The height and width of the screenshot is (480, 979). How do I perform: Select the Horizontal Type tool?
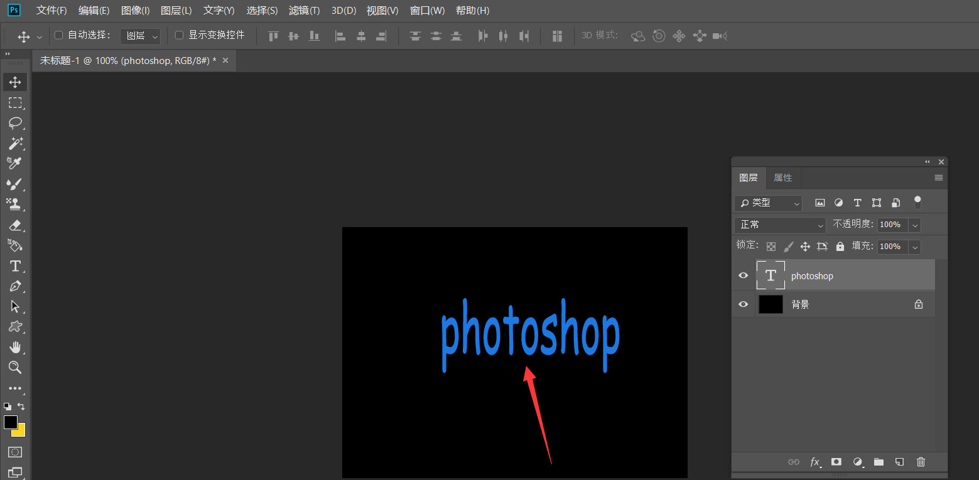pyautogui.click(x=15, y=266)
